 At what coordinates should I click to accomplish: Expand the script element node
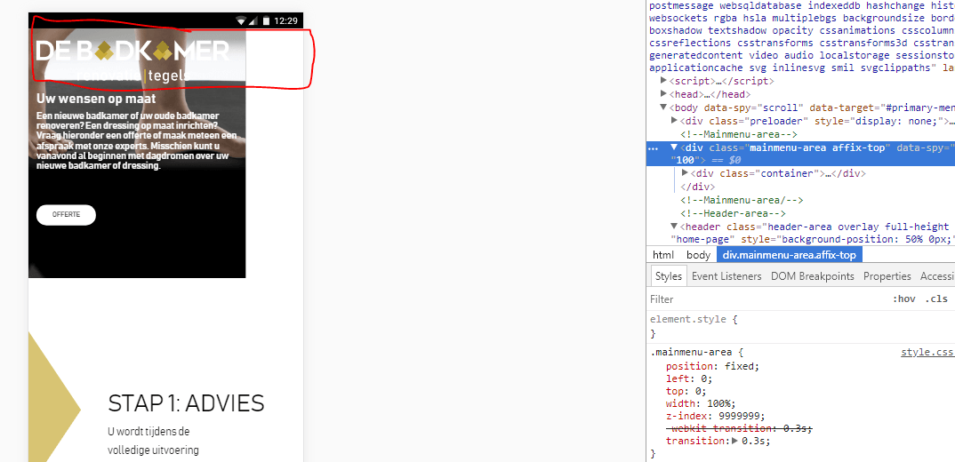click(664, 81)
